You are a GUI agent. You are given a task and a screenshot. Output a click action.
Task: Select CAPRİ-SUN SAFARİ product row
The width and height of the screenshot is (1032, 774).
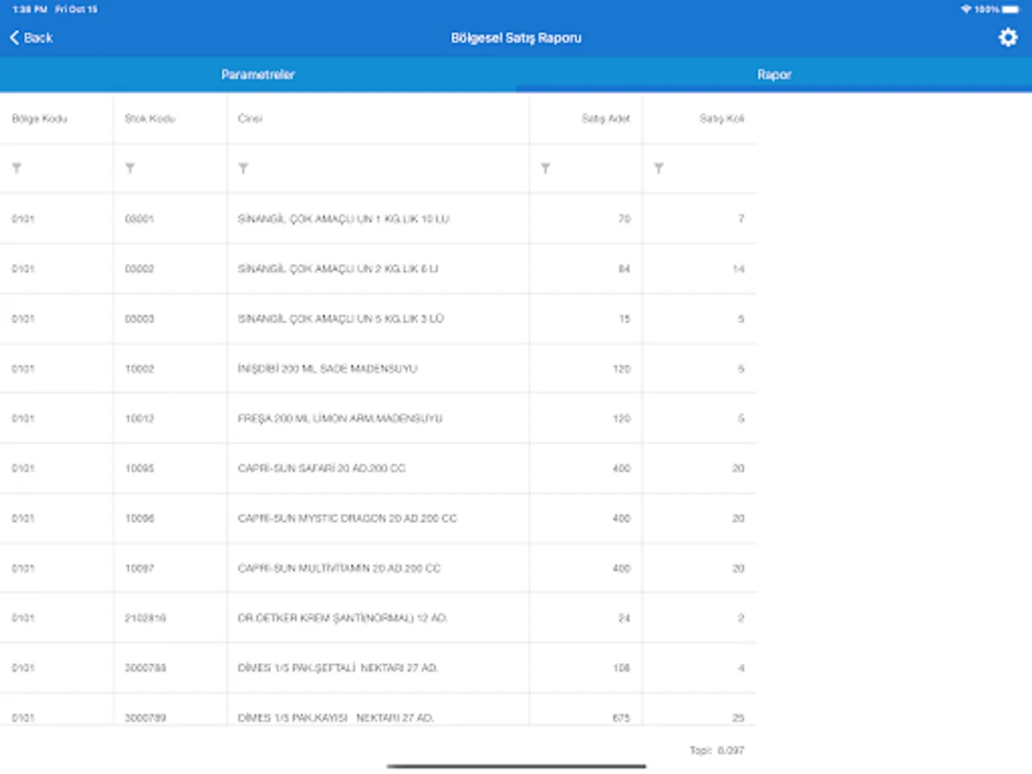tap(378, 469)
